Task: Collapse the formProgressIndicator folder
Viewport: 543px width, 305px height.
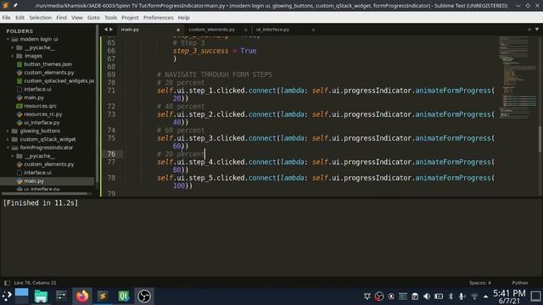Action: pyautogui.click(x=8, y=147)
